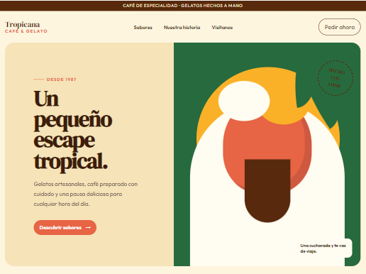Open the Tropicana Café & Gelato logo link
Viewport: 366px width, 274px height.
pyautogui.click(x=26, y=27)
